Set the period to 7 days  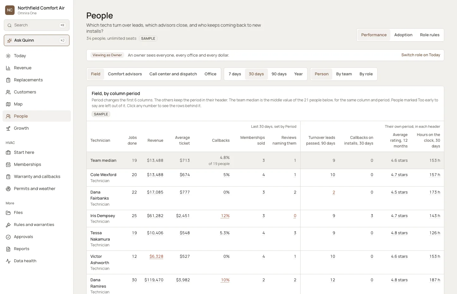(235, 74)
